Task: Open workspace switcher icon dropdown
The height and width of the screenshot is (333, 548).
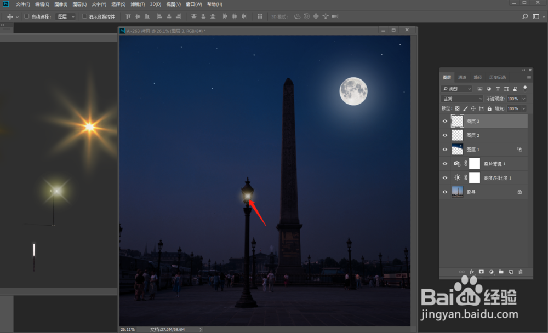Action: coord(538,16)
